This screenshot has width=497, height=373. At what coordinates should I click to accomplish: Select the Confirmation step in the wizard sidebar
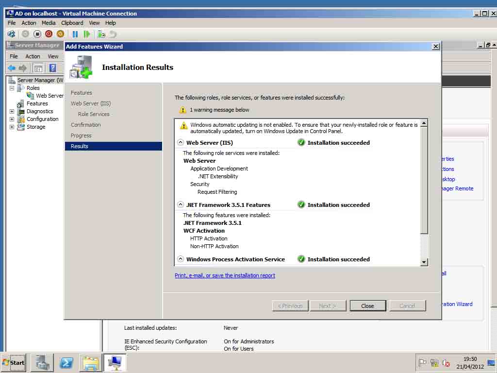click(x=86, y=125)
